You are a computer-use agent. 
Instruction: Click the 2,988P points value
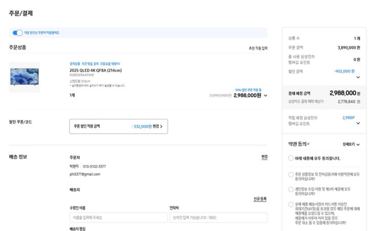pos(348,118)
